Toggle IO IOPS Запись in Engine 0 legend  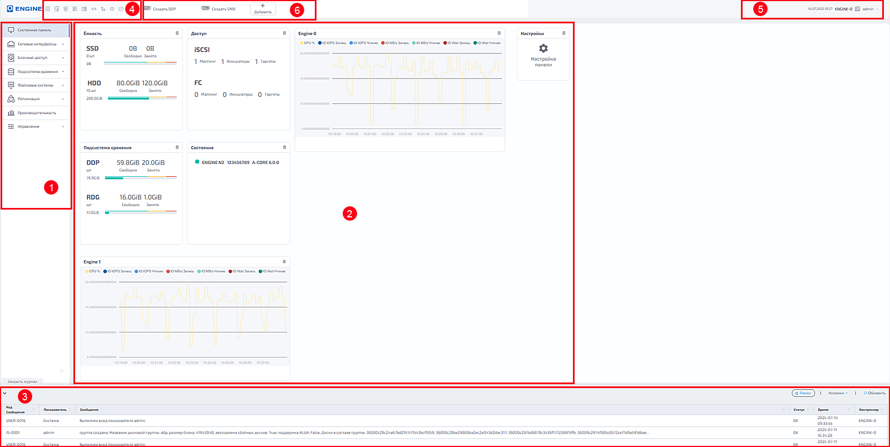[332, 43]
